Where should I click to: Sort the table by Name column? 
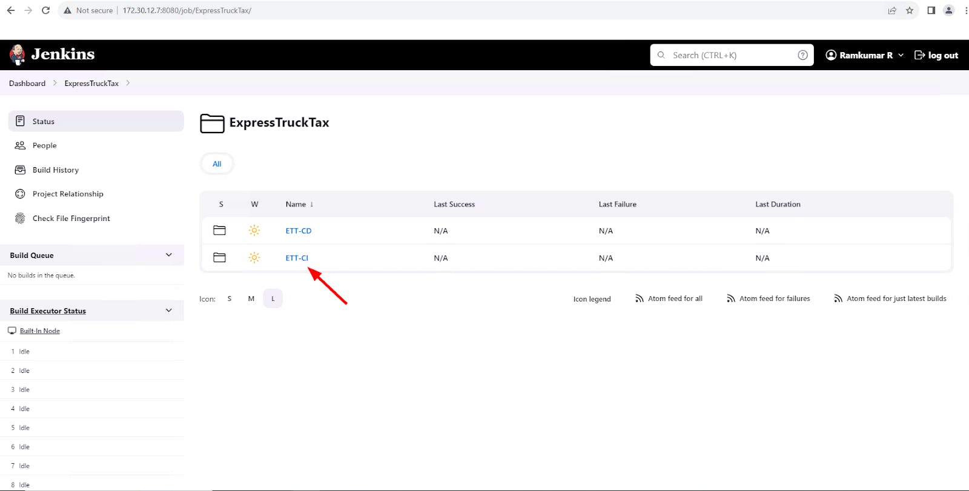point(299,204)
